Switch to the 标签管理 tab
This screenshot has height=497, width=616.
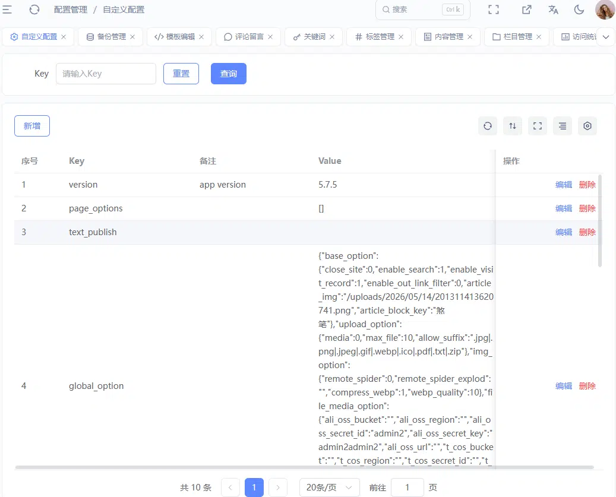point(375,37)
